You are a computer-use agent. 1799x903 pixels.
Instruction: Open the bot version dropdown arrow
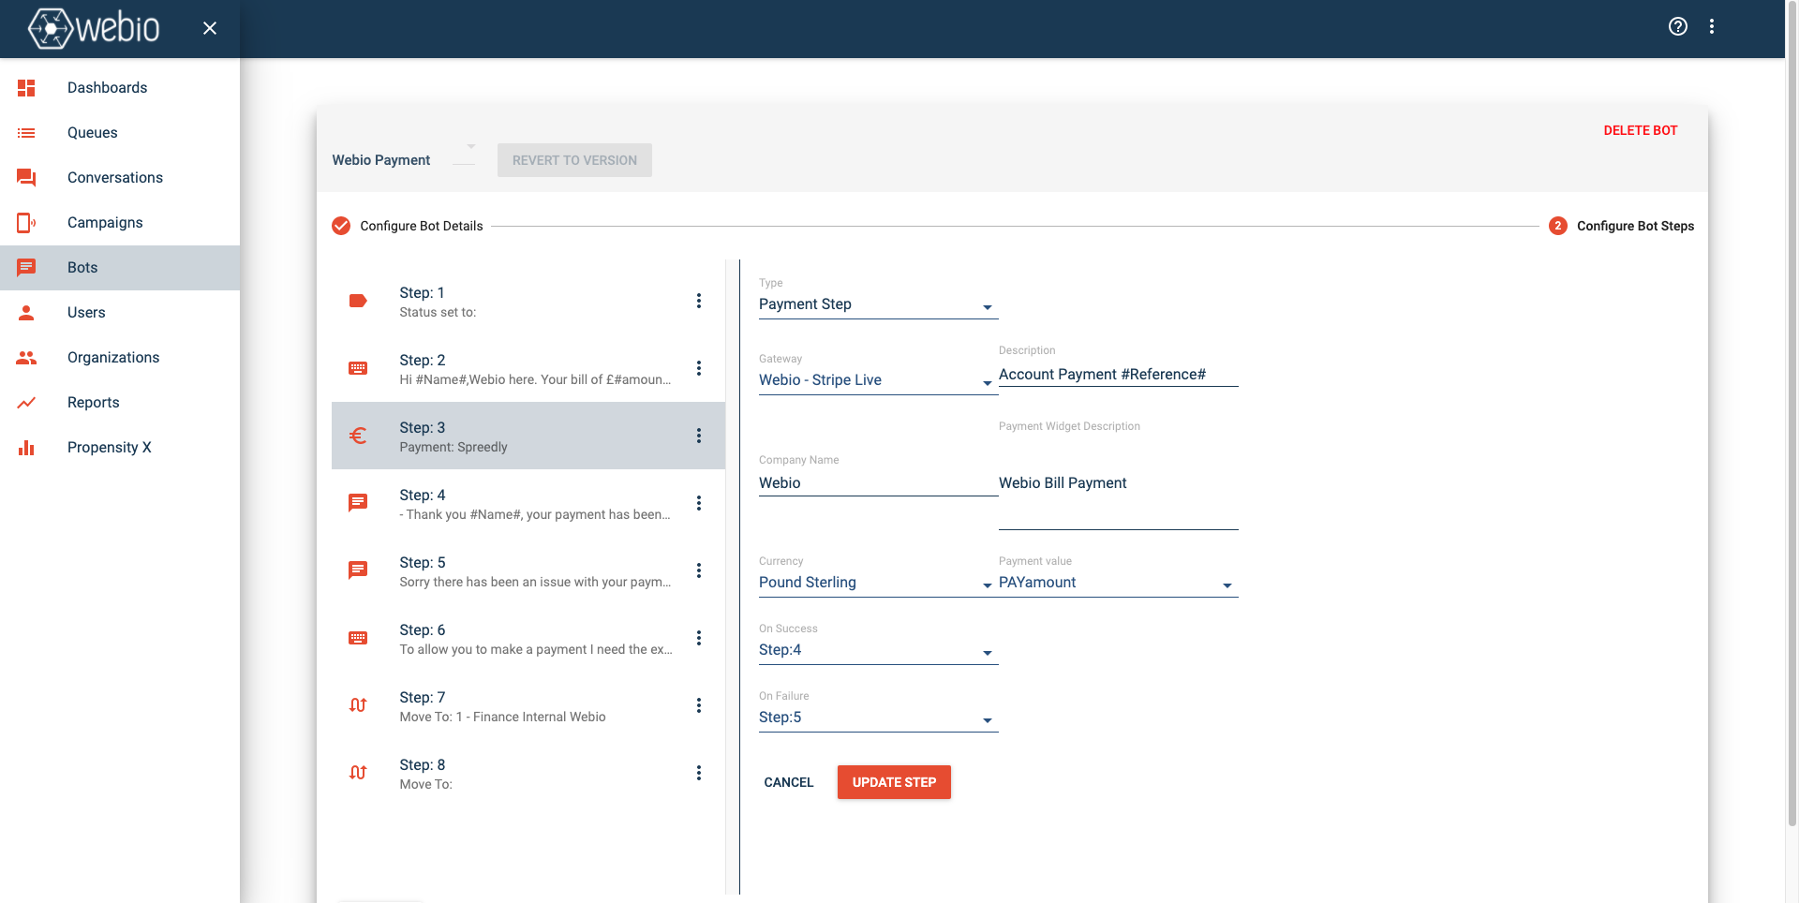click(x=470, y=147)
